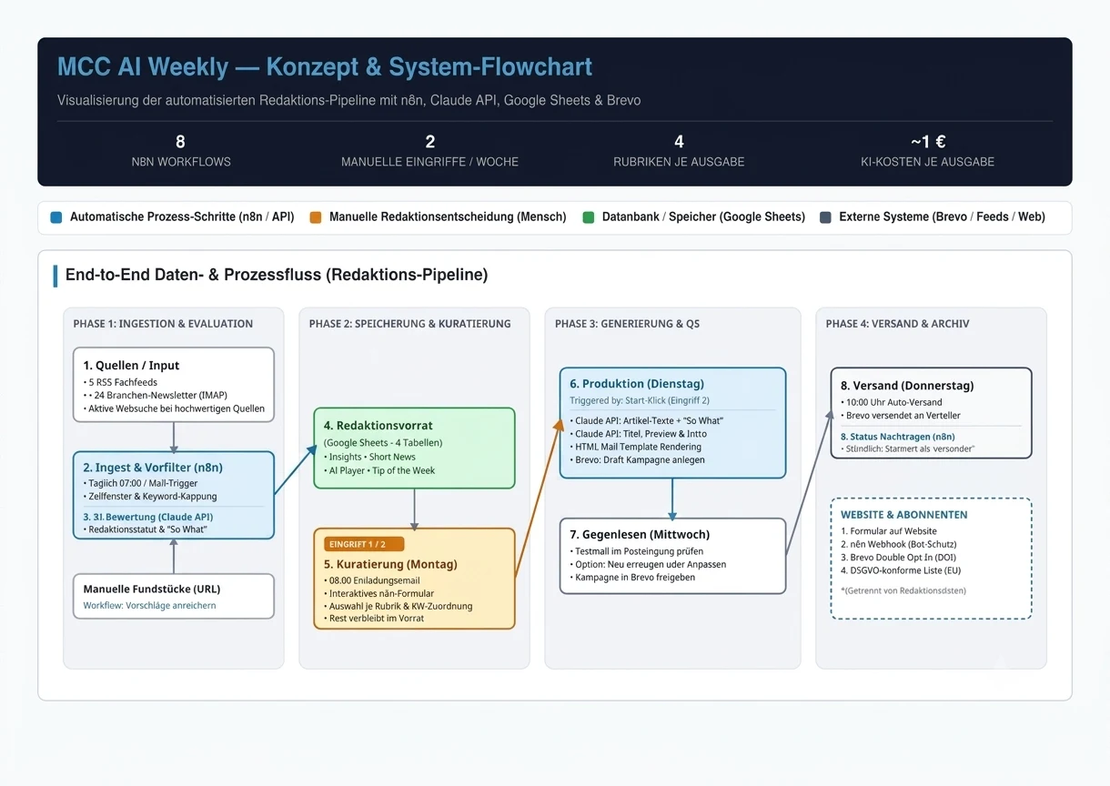Select the '4. Redaktionsvorrat' box title
The height and width of the screenshot is (786, 1110).
[378, 425]
